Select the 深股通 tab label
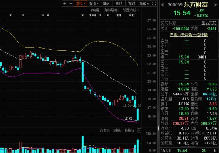This screenshot has height=153, width=219. pos(94,10)
